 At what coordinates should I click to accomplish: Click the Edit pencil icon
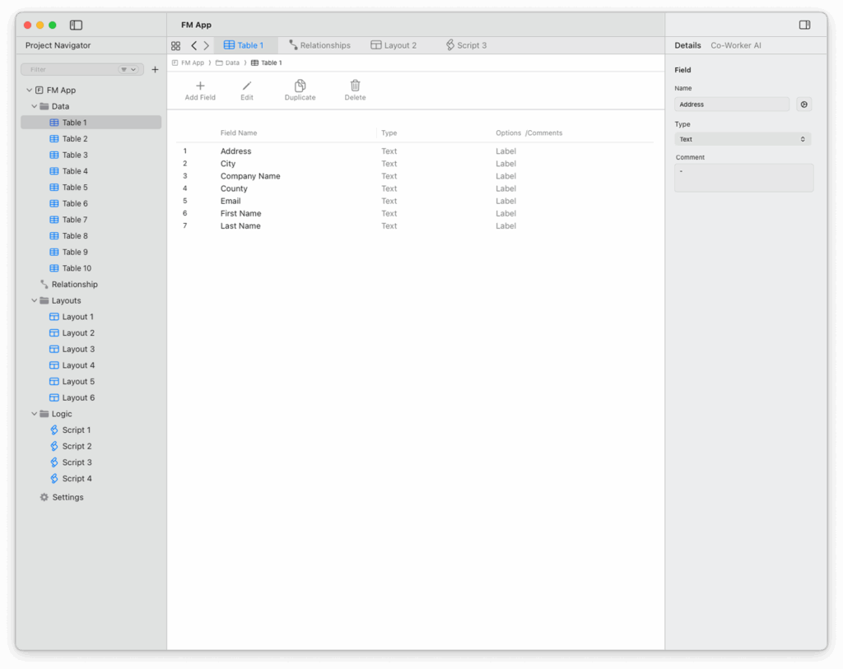247,86
